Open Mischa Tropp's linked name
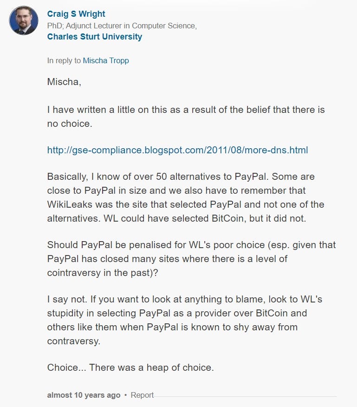Viewport: 357px width, 407px height. (x=106, y=60)
